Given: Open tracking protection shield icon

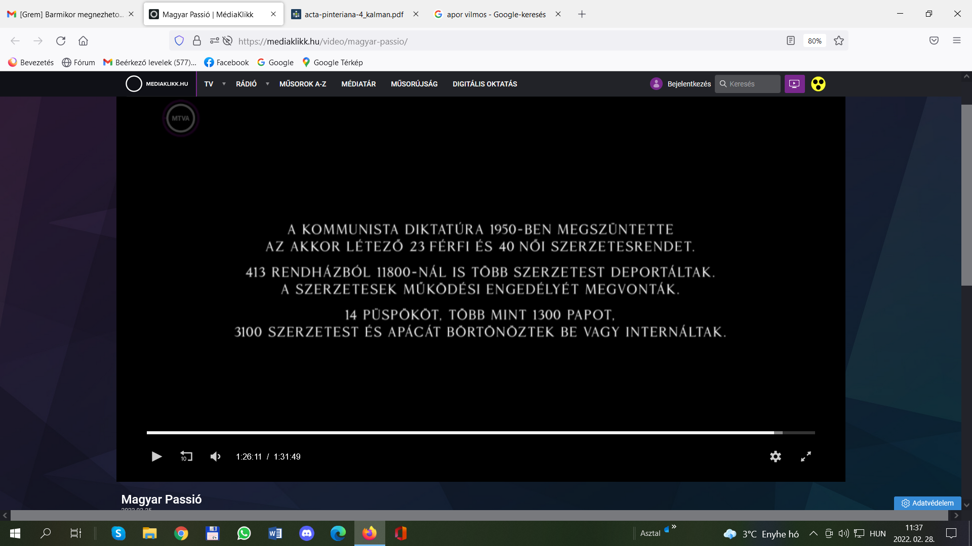Looking at the screenshot, I should tap(179, 41).
